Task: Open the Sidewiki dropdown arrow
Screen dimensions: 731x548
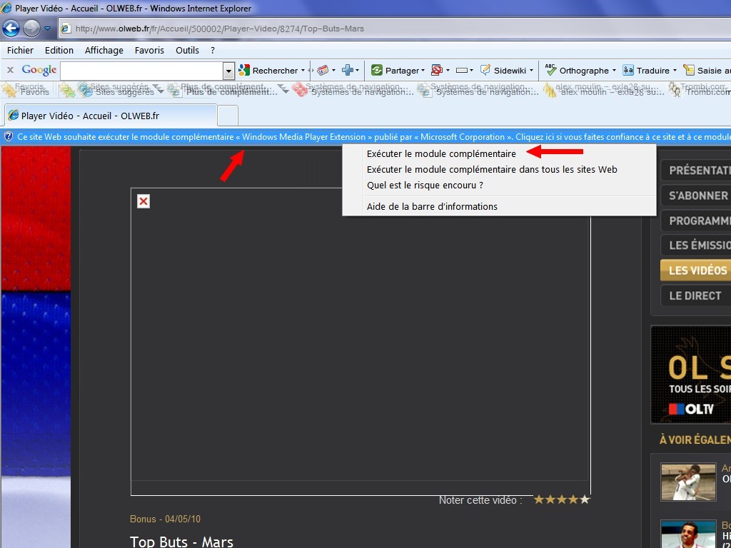Action: click(x=531, y=71)
